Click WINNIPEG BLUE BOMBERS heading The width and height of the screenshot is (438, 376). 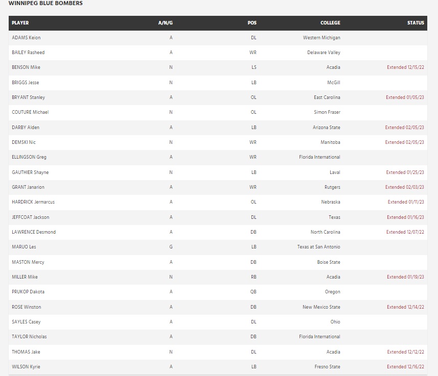point(46,4)
